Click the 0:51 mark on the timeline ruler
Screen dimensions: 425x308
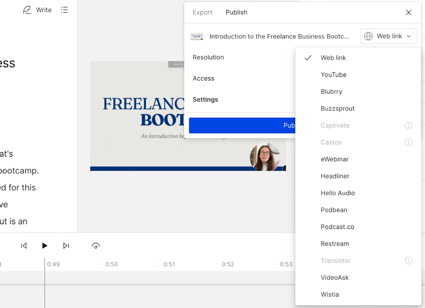click(169, 264)
